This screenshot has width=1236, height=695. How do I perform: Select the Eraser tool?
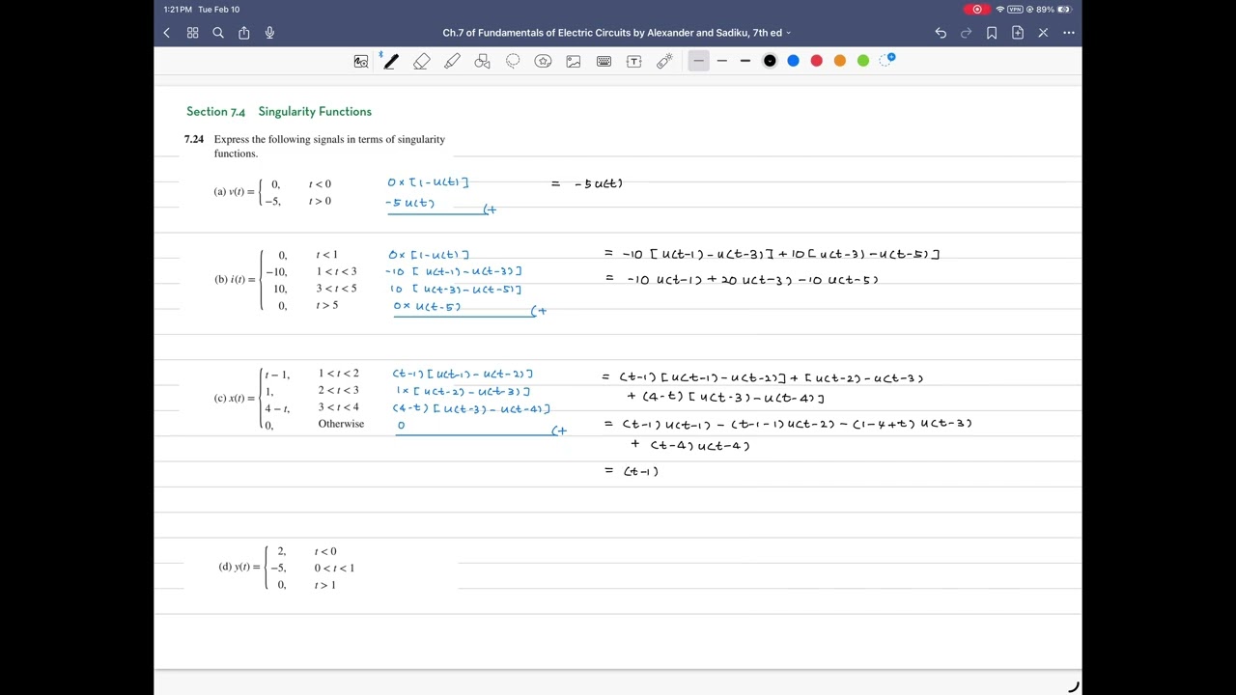pyautogui.click(x=422, y=61)
